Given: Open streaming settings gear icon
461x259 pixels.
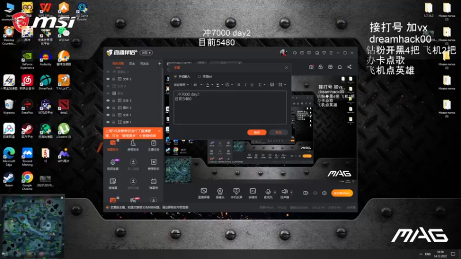Looking at the screenshot, I should [324, 193].
